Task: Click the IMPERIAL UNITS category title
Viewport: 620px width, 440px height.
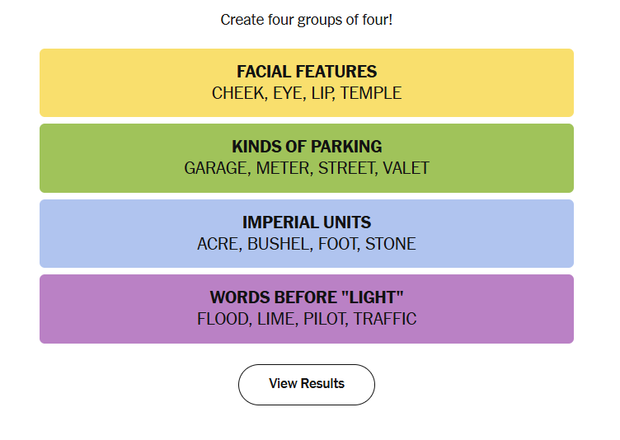Action: (307, 222)
